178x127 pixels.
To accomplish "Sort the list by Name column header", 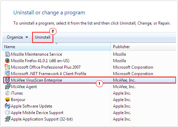I will [x=56, y=47].
